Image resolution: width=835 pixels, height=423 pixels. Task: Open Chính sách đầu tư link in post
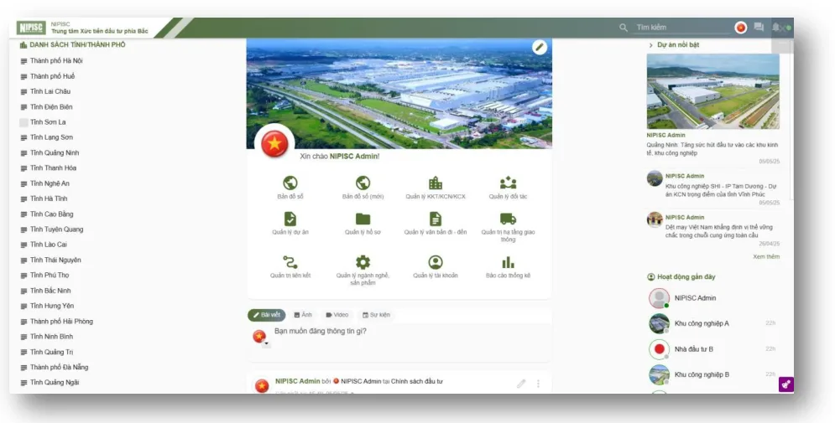[416, 382]
